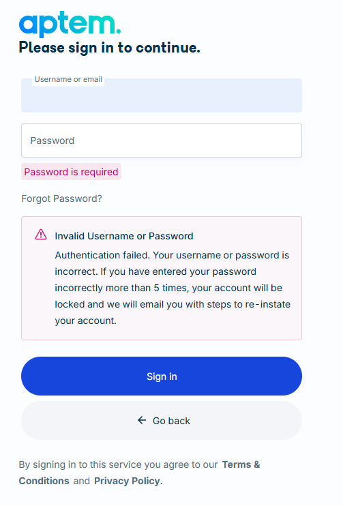This screenshot has width=343, height=506.
Task: Click the 'Please sign in to continue.' heading
Action: [x=109, y=48]
